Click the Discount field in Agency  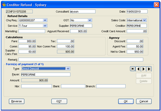(x=135, y=41)
